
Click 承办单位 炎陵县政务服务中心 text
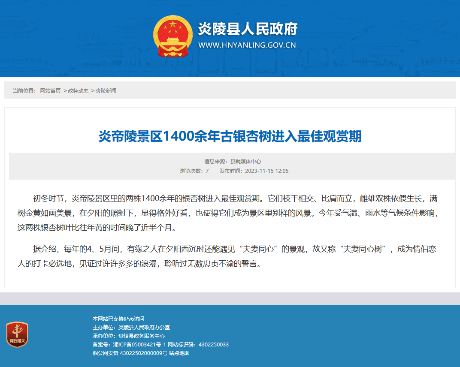(128, 336)
